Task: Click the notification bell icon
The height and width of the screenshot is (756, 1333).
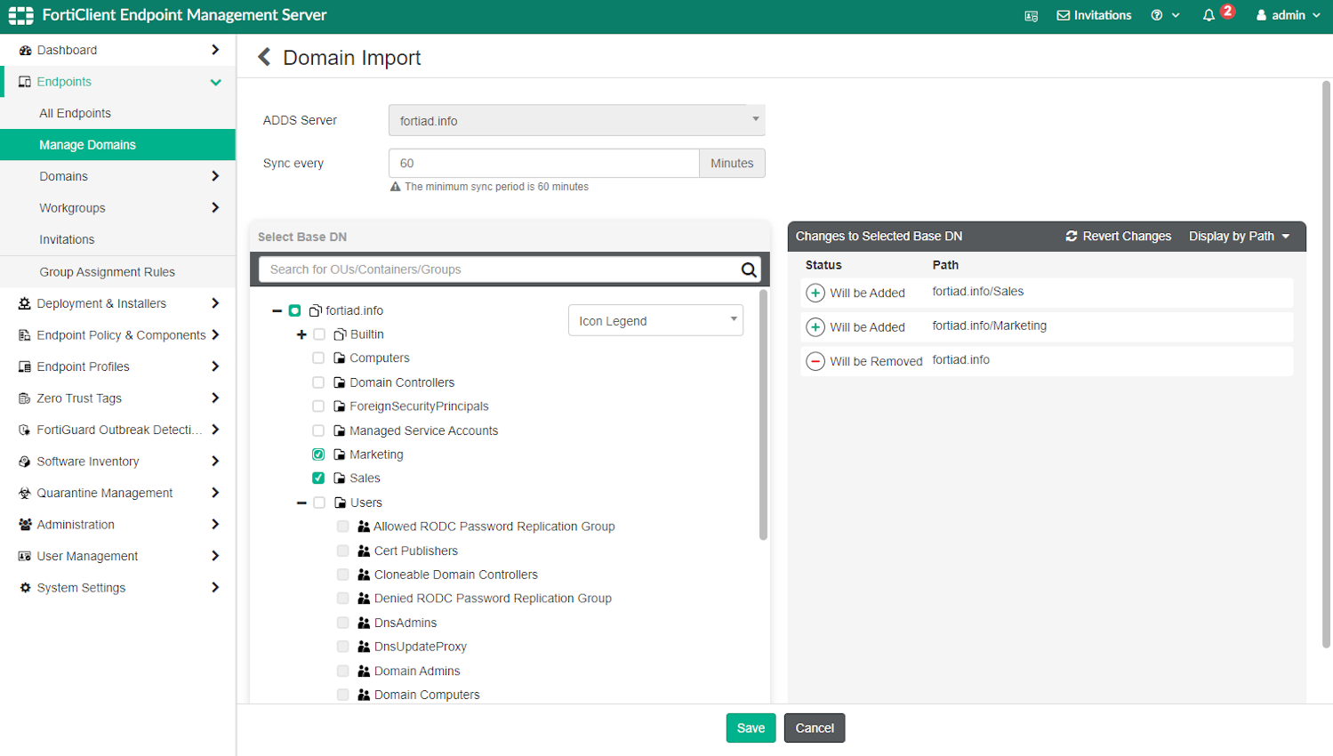Action: [1209, 14]
